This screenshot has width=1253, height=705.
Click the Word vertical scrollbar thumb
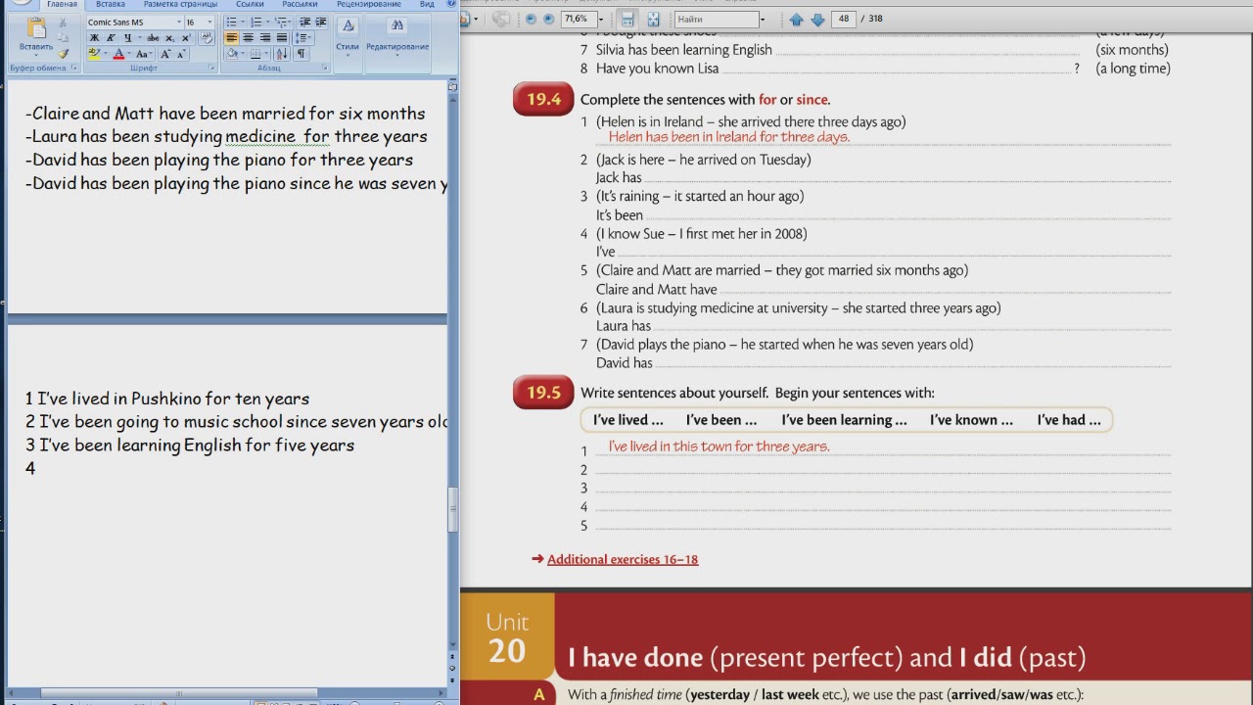click(x=452, y=509)
